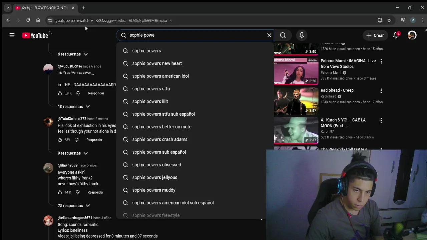Like the @dawn9539 comment
The height and width of the screenshot is (240, 427).
pyautogui.click(x=60, y=192)
